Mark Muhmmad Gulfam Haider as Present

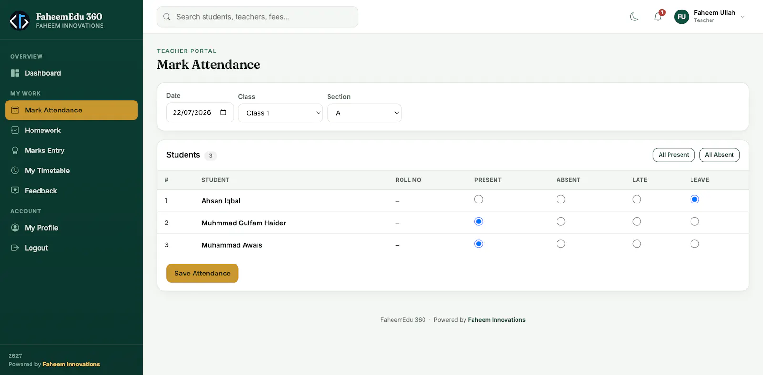479,222
